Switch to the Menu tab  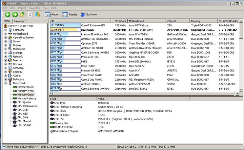[x=7, y=21]
